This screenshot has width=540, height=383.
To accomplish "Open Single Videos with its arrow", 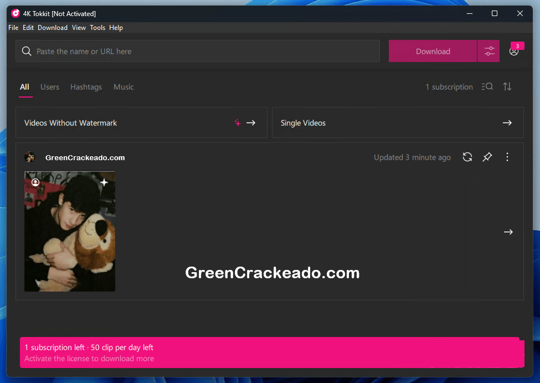I will [x=507, y=122].
